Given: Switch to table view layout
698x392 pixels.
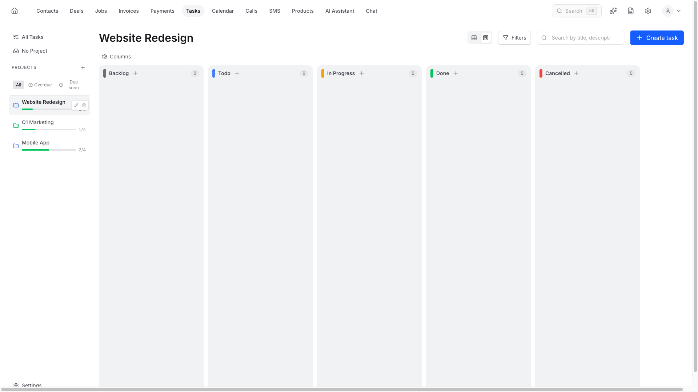Looking at the screenshot, I should click(x=474, y=37).
